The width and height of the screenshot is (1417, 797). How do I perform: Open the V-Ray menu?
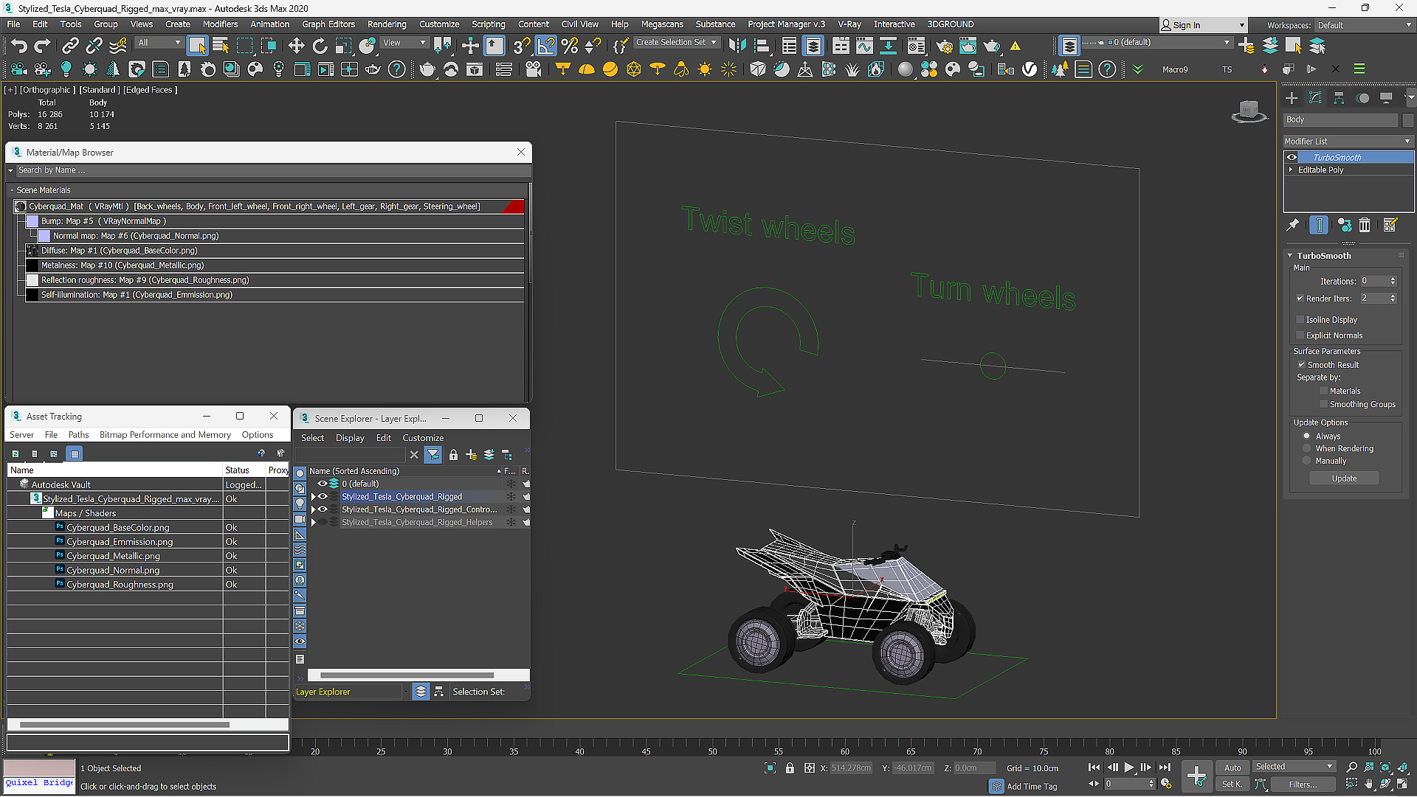(849, 24)
